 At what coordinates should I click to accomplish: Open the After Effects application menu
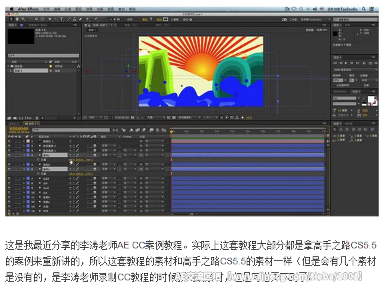click(28, 9)
